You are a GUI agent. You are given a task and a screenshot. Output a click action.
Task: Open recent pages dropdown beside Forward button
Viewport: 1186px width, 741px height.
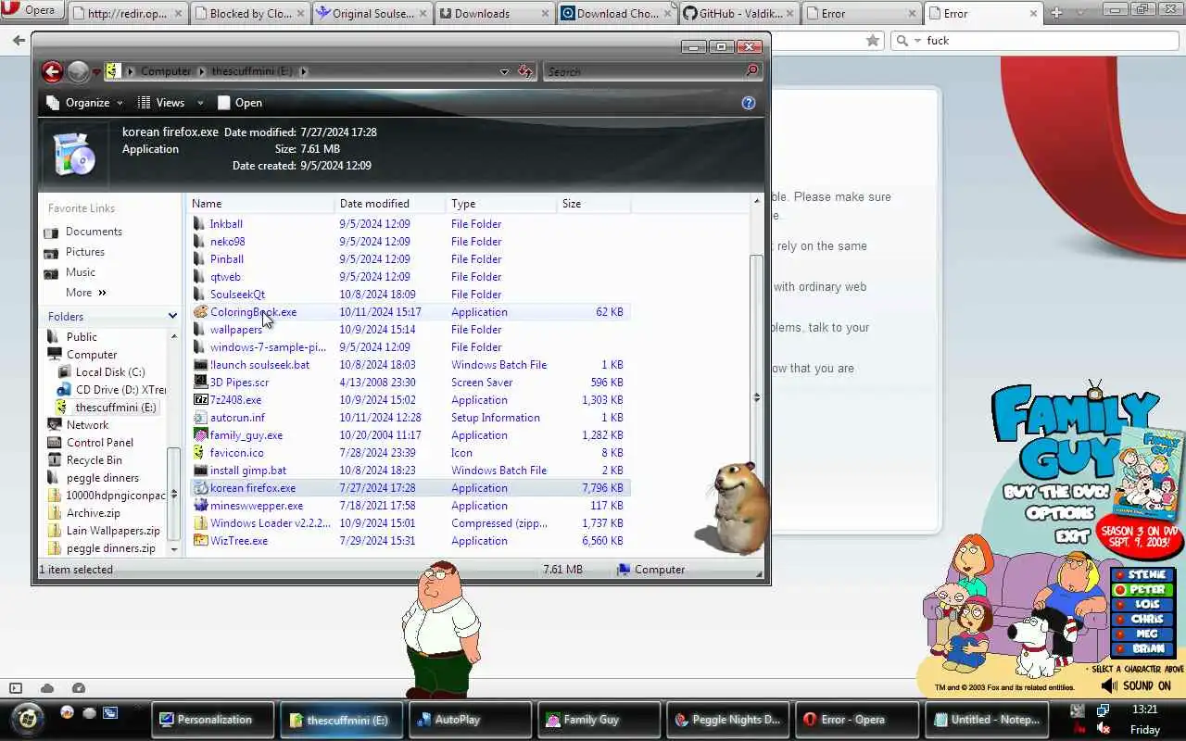tap(96, 71)
